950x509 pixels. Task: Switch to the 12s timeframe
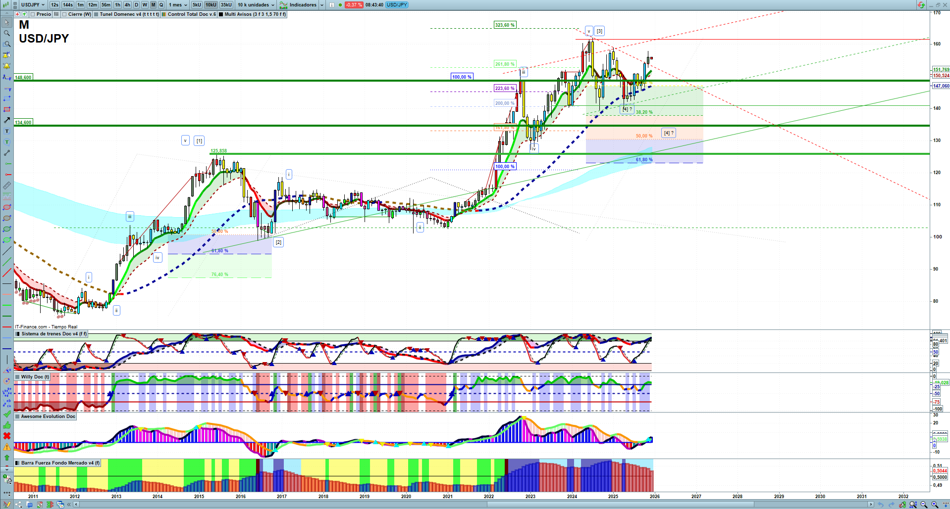[x=54, y=5]
